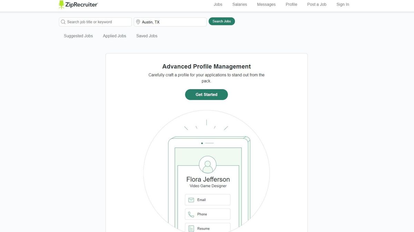Open the Suggested Jobs tab
The width and height of the screenshot is (414, 232).
click(78, 36)
